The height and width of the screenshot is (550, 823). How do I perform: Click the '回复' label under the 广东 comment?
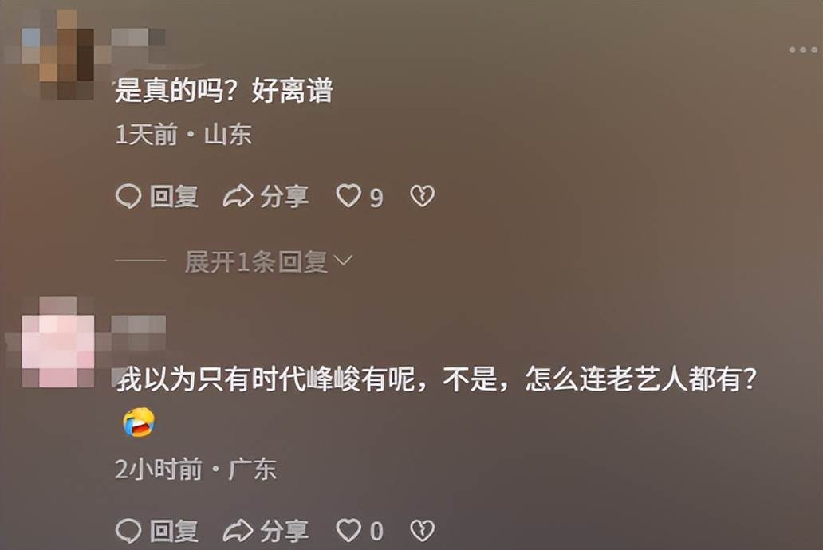174,531
